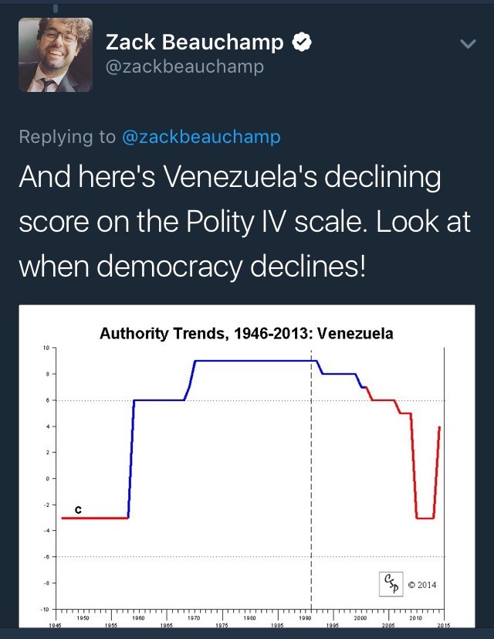Image resolution: width=494 pixels, height=639 pixels.
Task: Click the blue verified checkmark badge
Action: click(301, 43)
